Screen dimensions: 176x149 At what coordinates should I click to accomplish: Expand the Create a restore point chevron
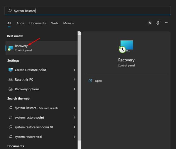point(75,70)
